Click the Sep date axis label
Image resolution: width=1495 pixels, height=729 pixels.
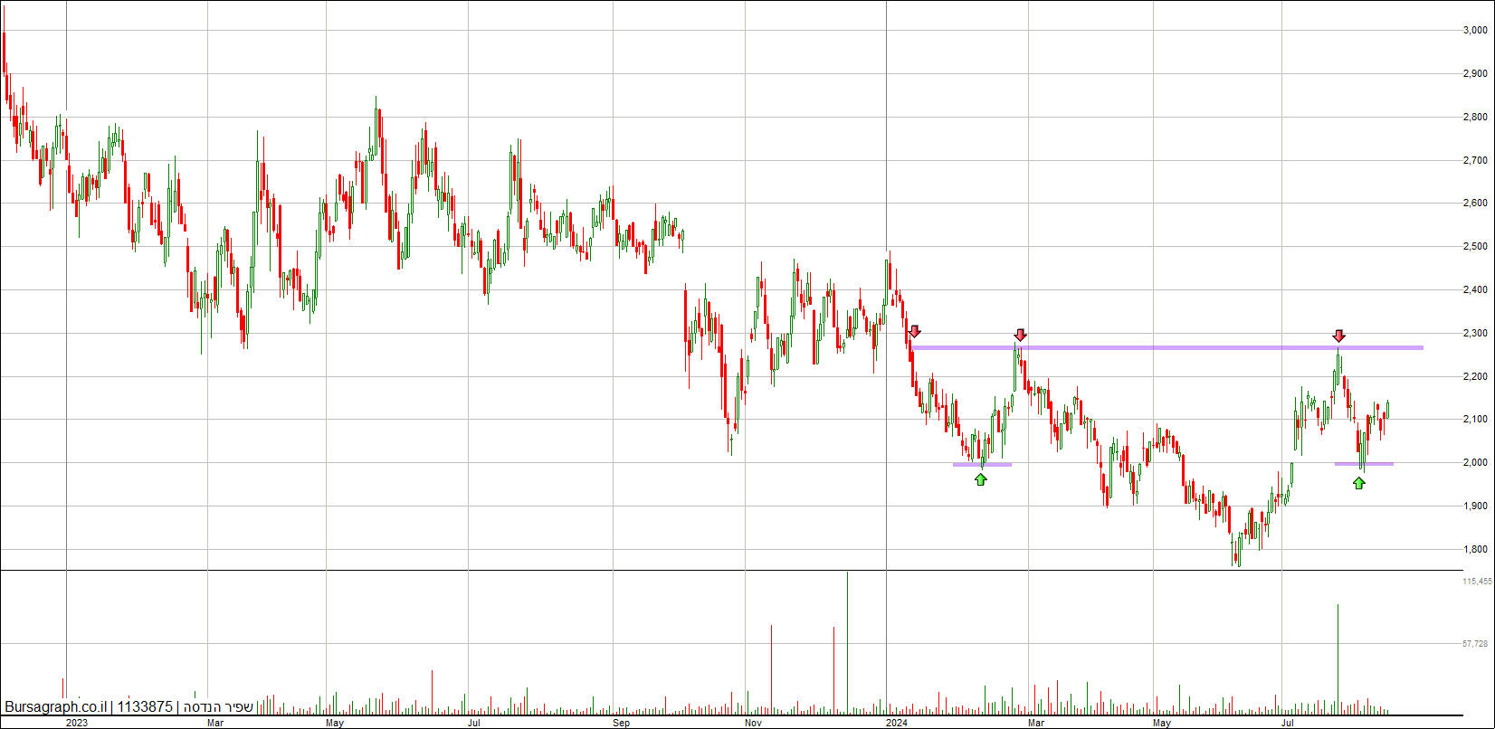tap(621, 723)
